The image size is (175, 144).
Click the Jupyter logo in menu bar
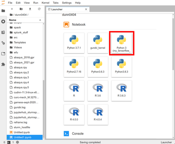click(x=3, y=3)
